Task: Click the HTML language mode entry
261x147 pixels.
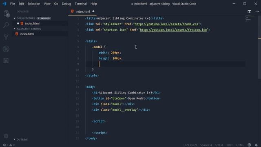Action: (240, 145)
